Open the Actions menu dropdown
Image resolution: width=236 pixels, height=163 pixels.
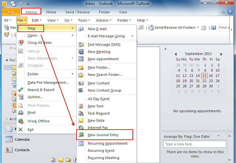[104, 20]
